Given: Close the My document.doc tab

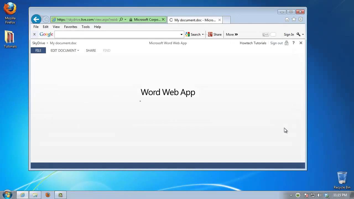Looking at the screenshot, I should [x=220, y=20].
